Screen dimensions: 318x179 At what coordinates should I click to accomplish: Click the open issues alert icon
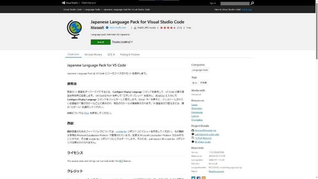pyautogui.click(x=193, y=142)
